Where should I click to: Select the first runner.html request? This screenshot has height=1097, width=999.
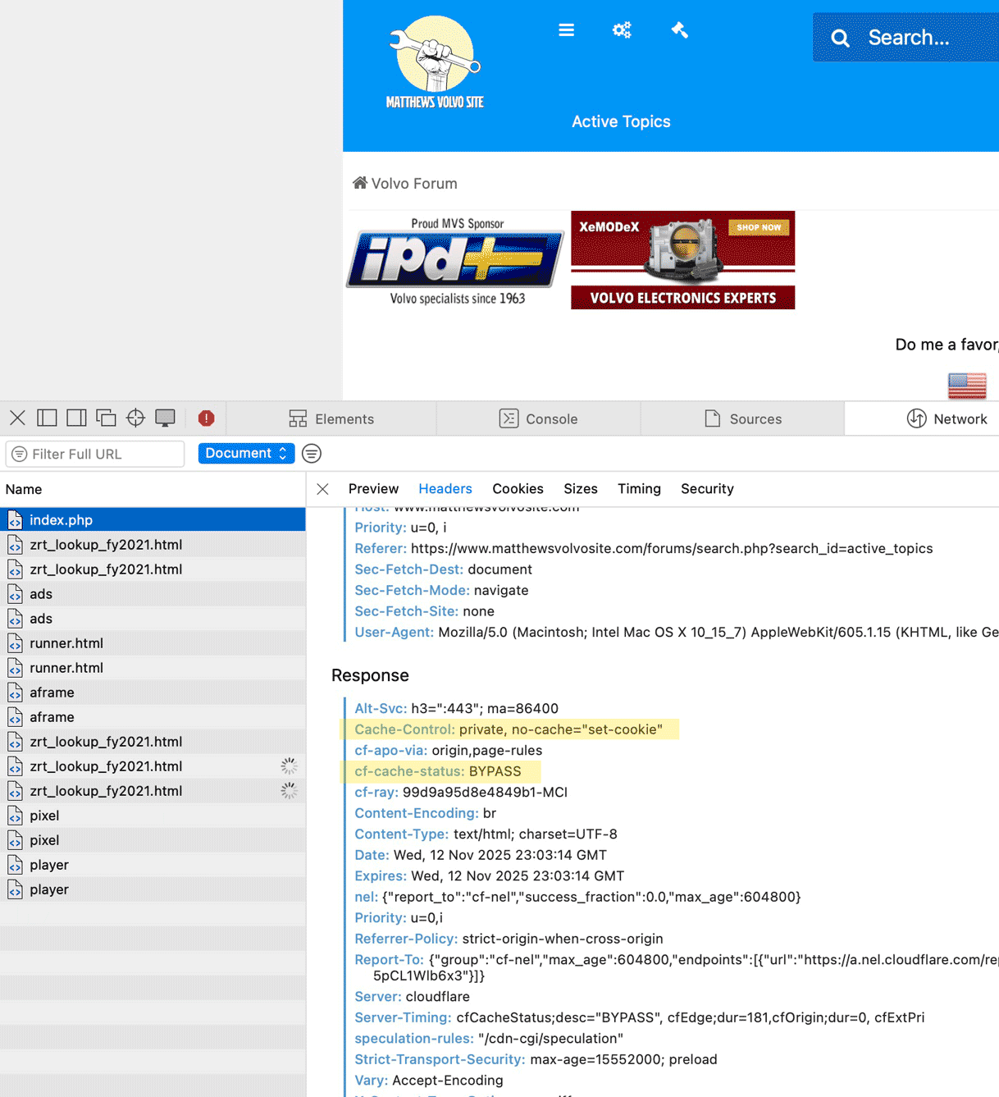[66, 643]
